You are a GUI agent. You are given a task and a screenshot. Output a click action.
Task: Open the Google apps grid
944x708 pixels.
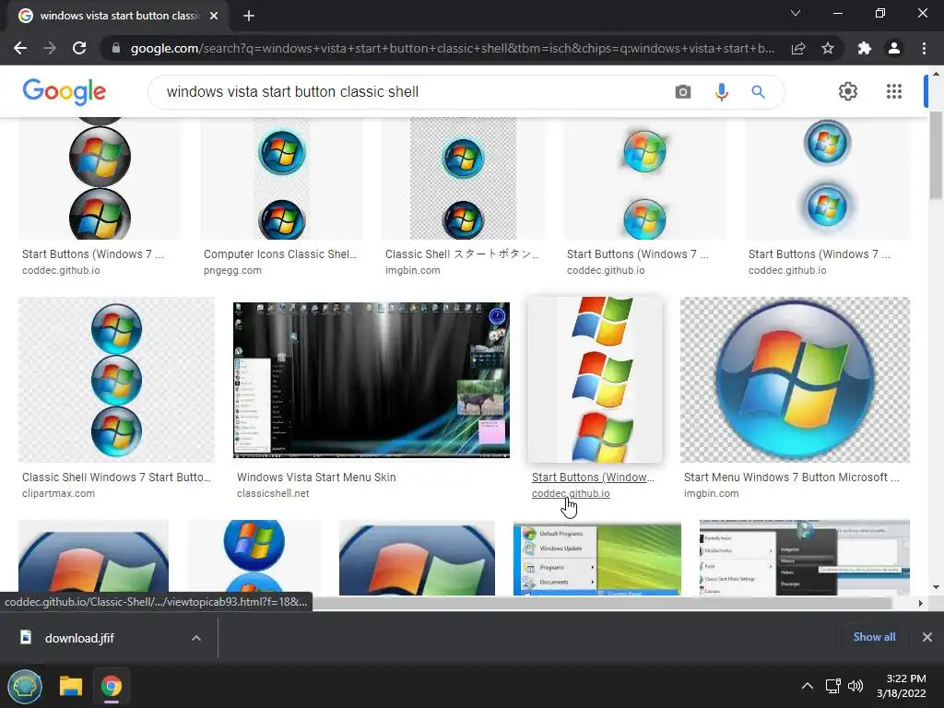click(x=894, y=91)
